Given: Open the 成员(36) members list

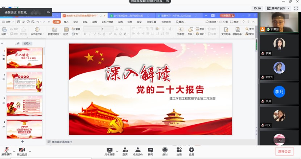Looking at the screenshot, I should point(138,151).
